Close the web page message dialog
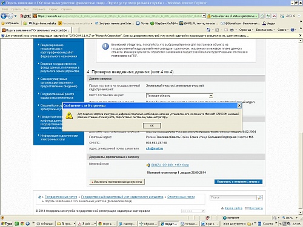This screenshot has width=303, height=227. point(239,105)
